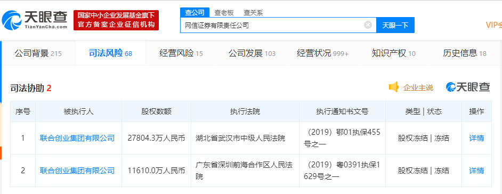Switch to 查老板 search tab
This screenshot has width=502, height=194.
click(224, 13)
